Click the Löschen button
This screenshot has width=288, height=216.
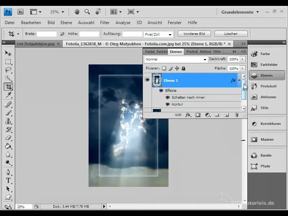[231, 34]
